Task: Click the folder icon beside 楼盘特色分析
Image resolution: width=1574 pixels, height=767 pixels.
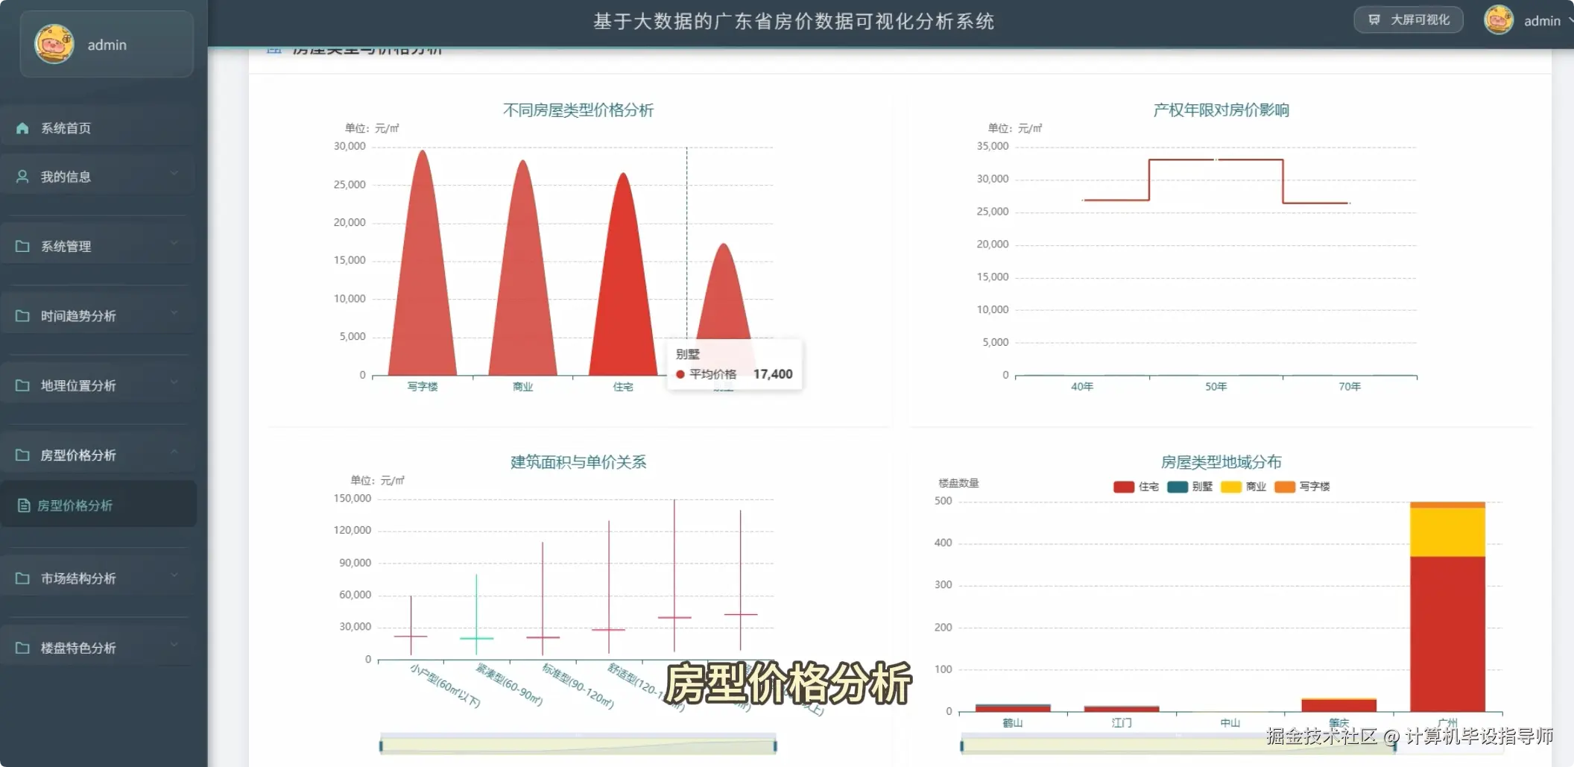Action: 22,648
